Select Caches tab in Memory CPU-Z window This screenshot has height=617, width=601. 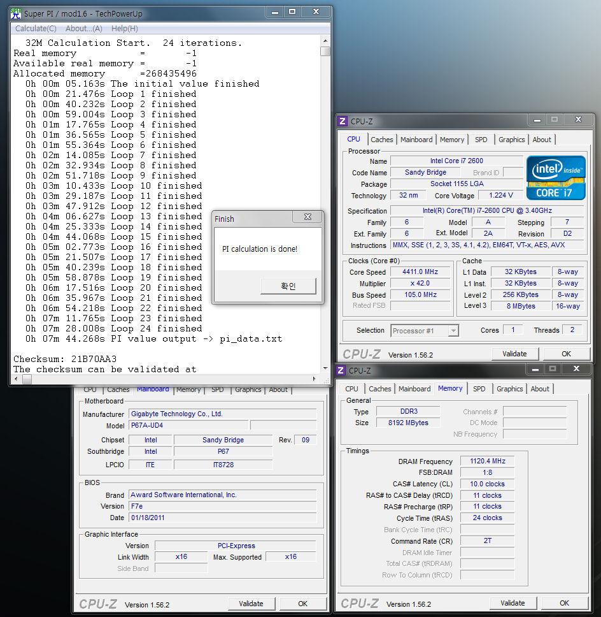pyautogui.click(x=379, y=389)
